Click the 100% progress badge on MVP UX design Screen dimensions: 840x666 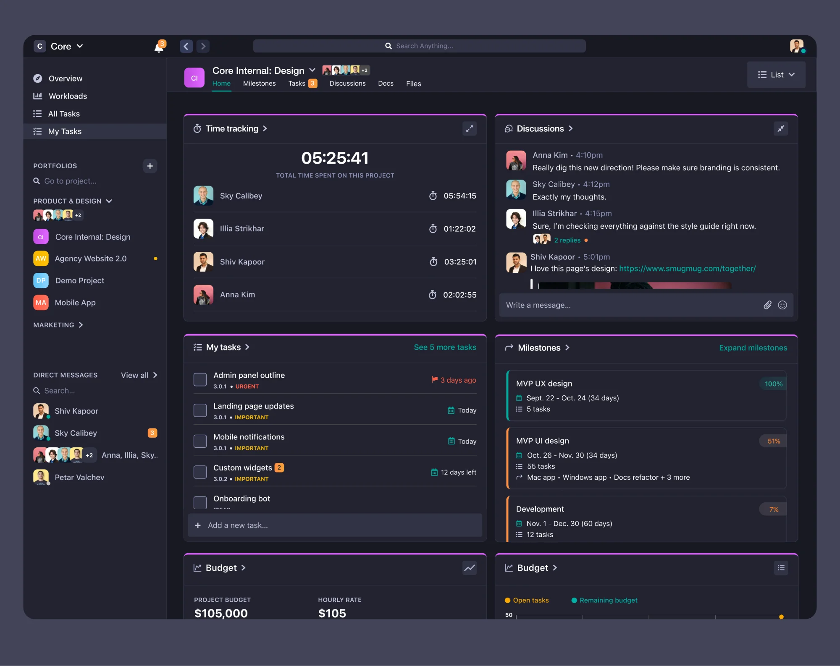773,384
